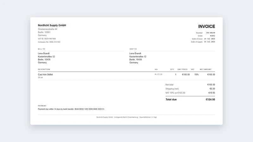Click 'Berlin, 10435' in the Ship To address
253x142 pixels.
(x=136, y=60)
